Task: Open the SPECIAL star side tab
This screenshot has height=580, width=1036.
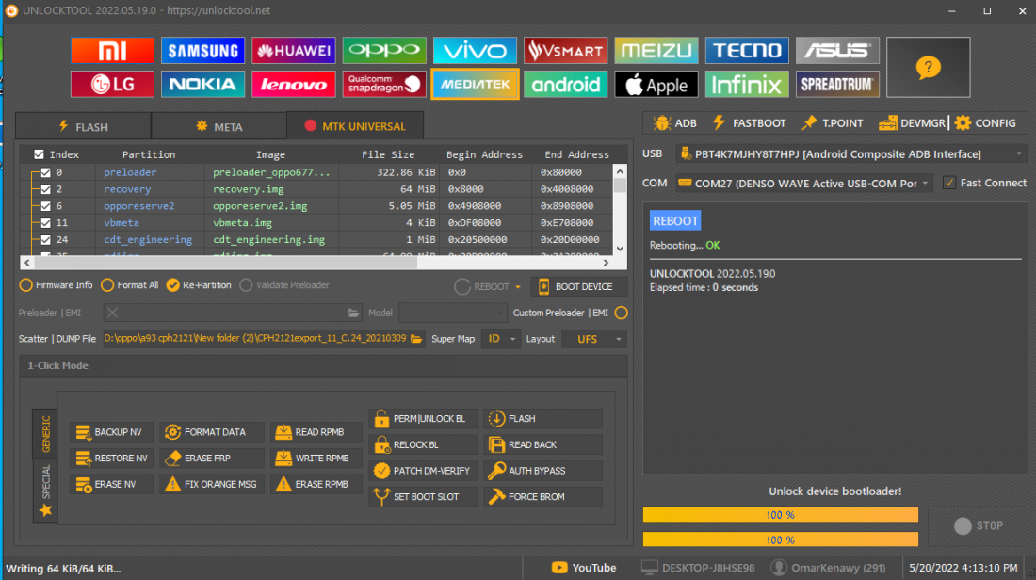Action: point(45,491)
